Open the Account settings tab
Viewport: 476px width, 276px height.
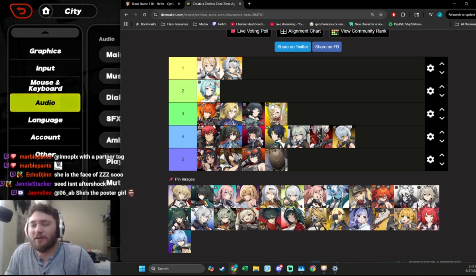(45, 137)
